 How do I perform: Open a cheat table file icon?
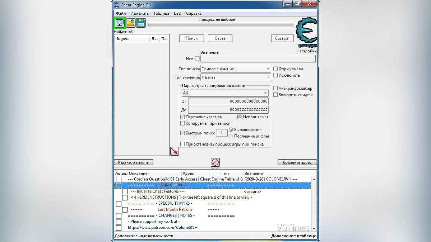tap(130, 23)
